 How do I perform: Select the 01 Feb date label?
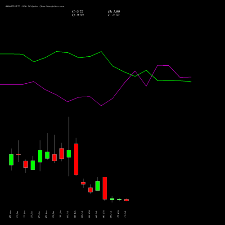(x=67, y=214)
